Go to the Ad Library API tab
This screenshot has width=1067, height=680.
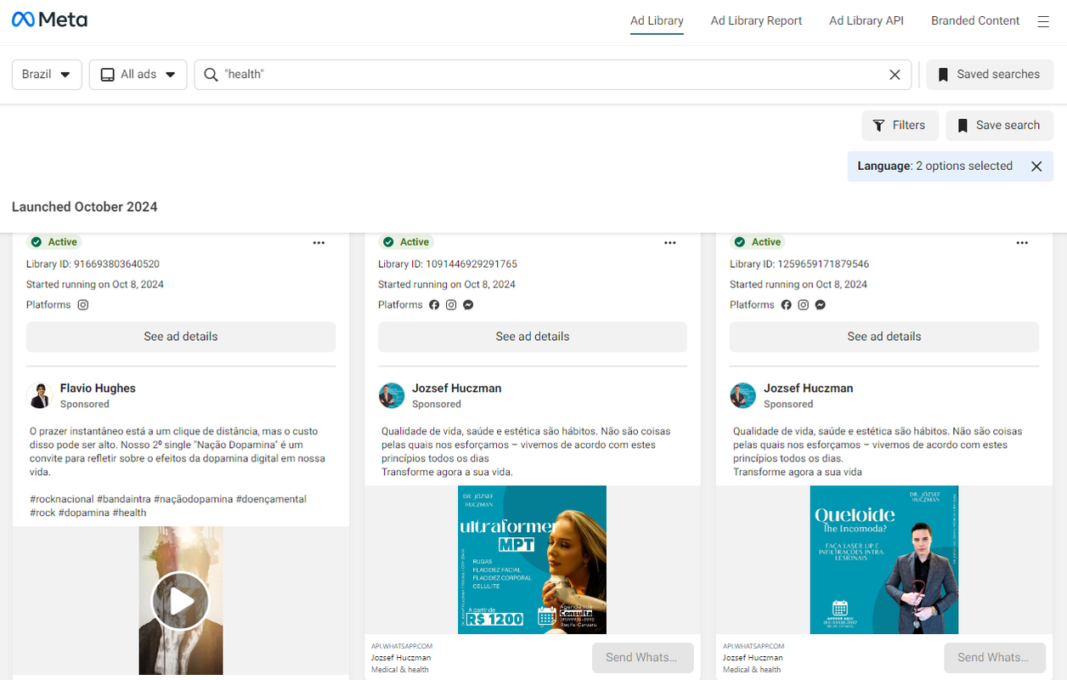pyautogui.click(x=867, y=21)
